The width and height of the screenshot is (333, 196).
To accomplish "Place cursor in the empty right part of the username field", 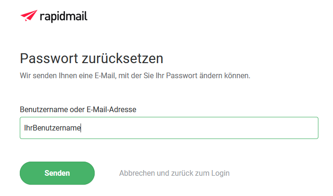I will pos(200,128).
